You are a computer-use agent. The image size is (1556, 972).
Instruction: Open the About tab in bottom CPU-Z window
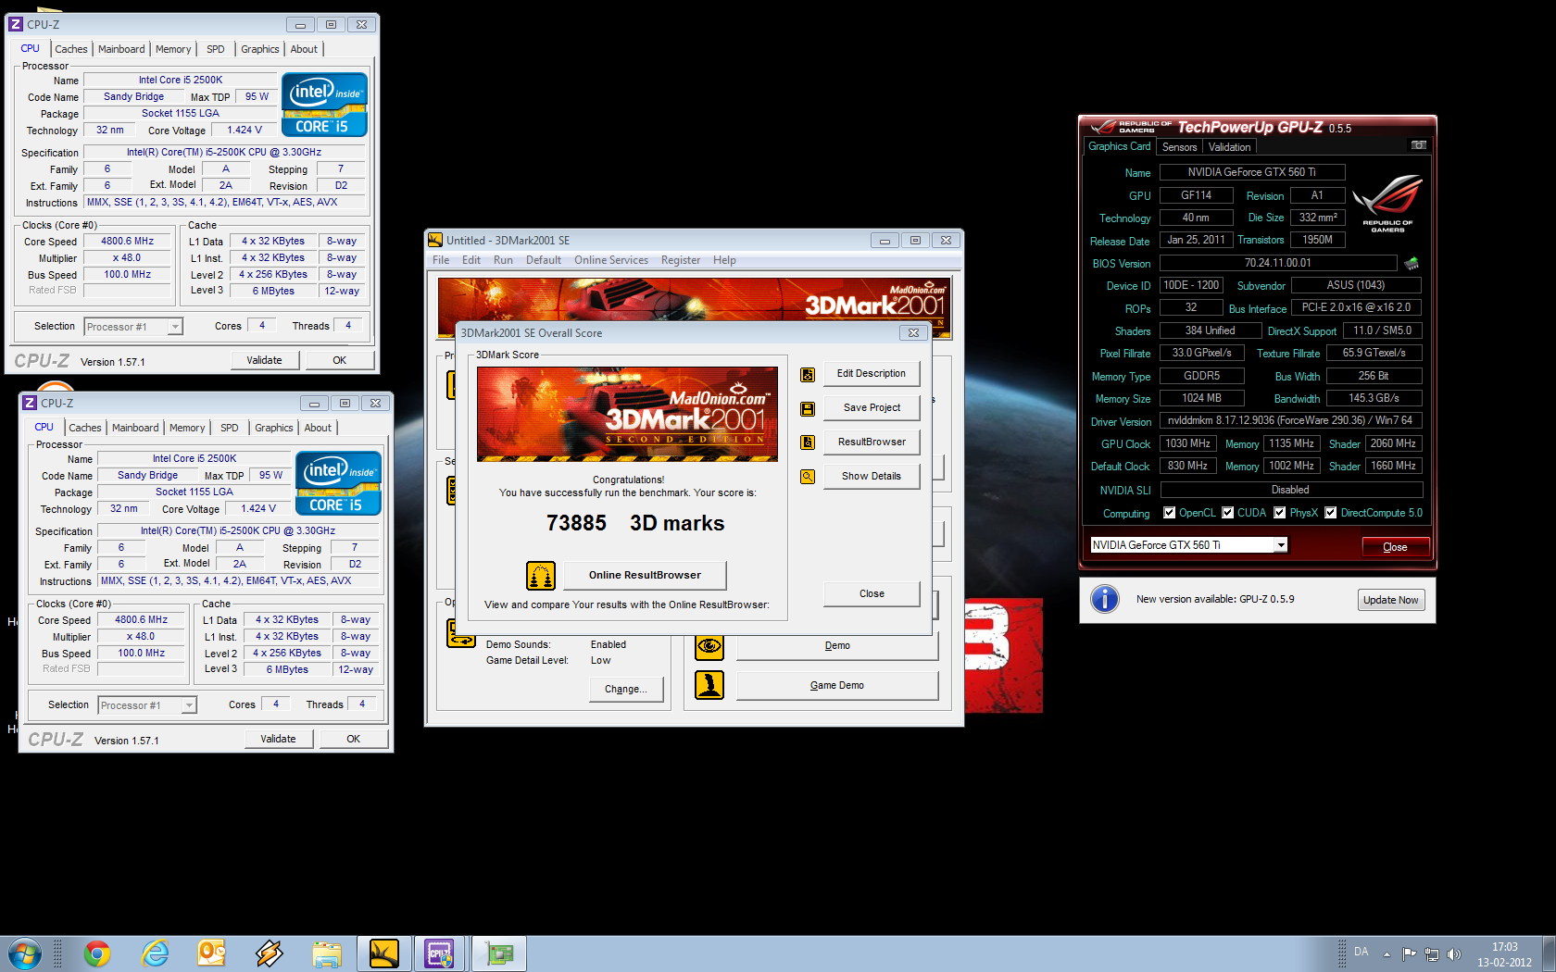318,428
